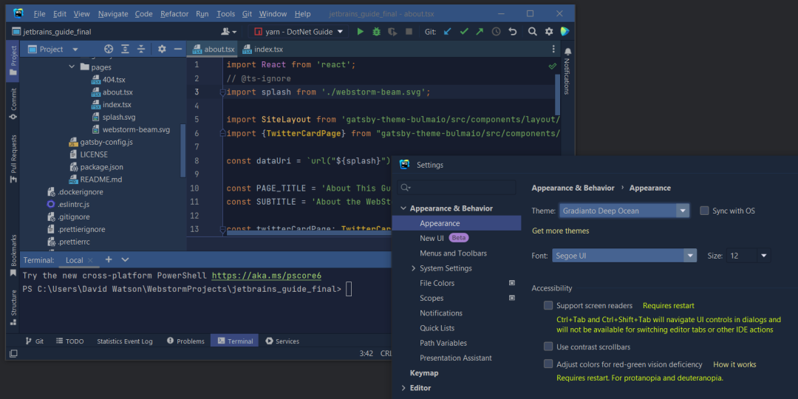This screenshot has height=399, width=798.
Task: Expand System Settings in Settings tree
Action: click(413, 268)
